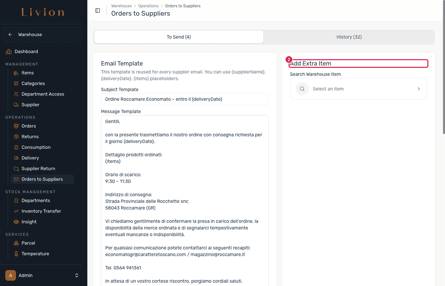Toggle the sidebar panel icon
The height and width of the screenshot is (286, 445).
(98, 10)
